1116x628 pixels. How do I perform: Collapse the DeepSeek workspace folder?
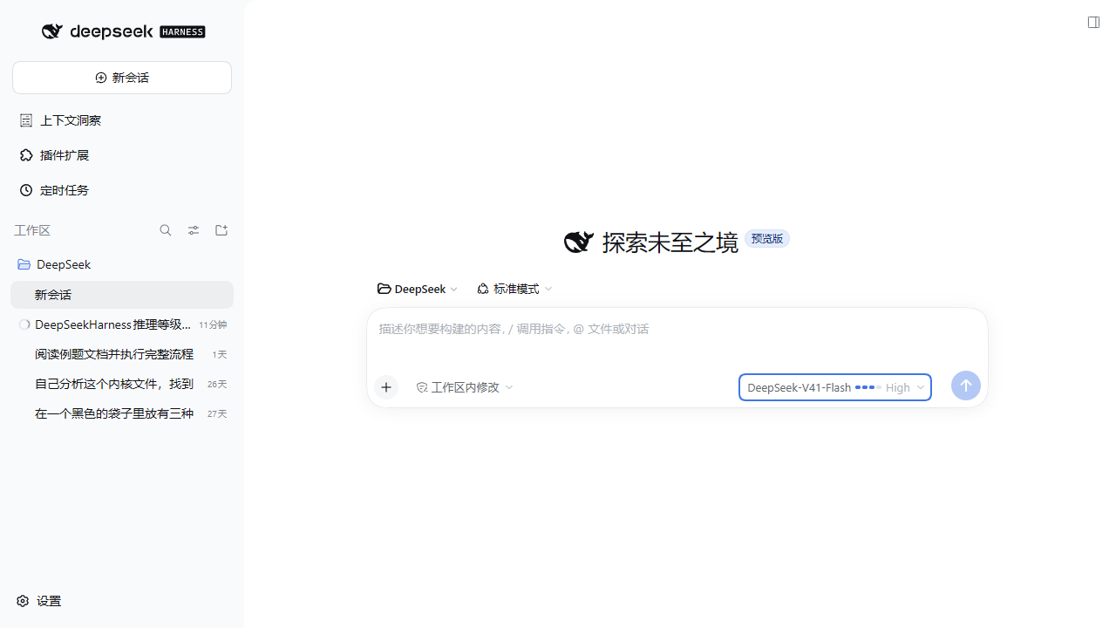(122, 264)
